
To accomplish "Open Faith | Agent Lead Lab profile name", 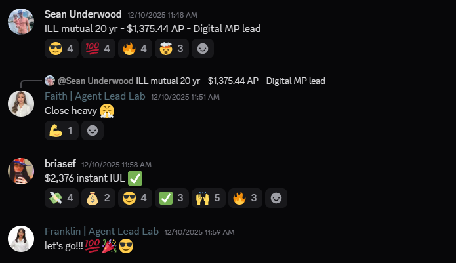I will pyautogui.click(x=94, y=96).
